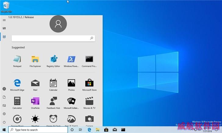
Task: Open Microsoft Store from Start menu grid
Action: point(89,85)
